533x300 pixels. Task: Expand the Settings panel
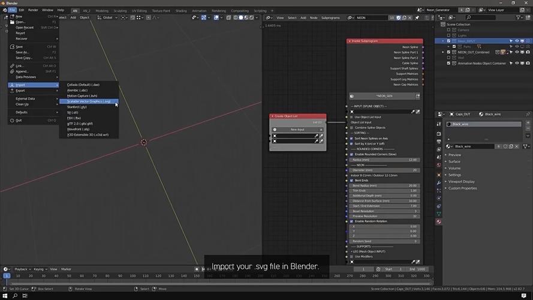[454, 175]
